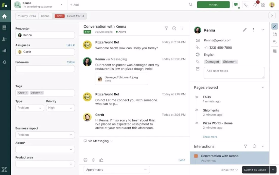Select the Yummy Pizza tab
This screenshot has height=175, width=279.
27,16
